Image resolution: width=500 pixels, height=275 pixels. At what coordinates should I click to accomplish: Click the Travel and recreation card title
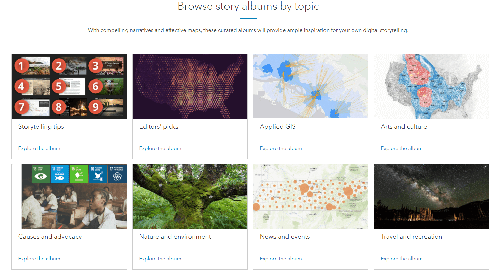(x=411, y=237)
